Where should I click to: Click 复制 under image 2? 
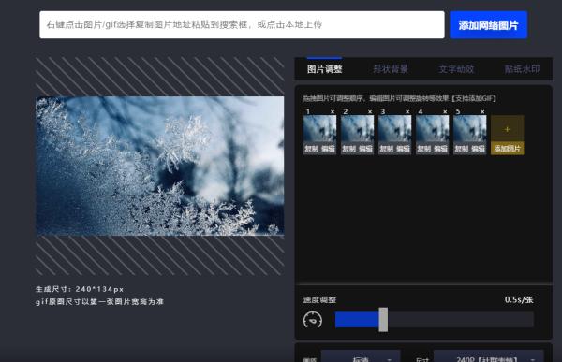coord(349,148)
